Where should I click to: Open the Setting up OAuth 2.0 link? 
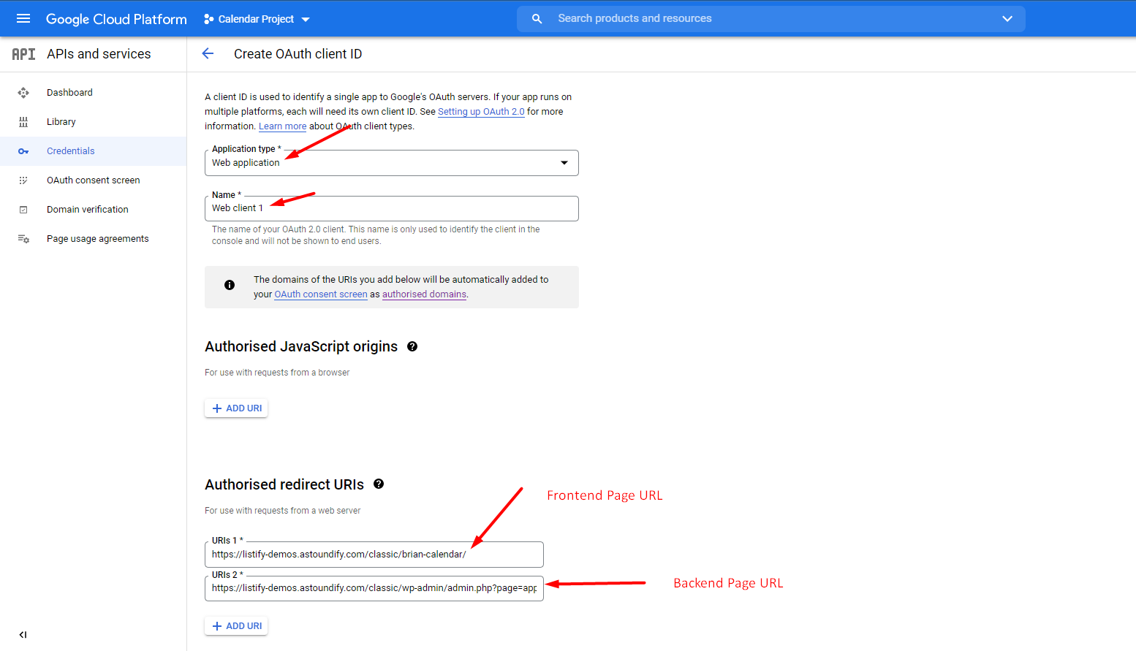[481, 111]
